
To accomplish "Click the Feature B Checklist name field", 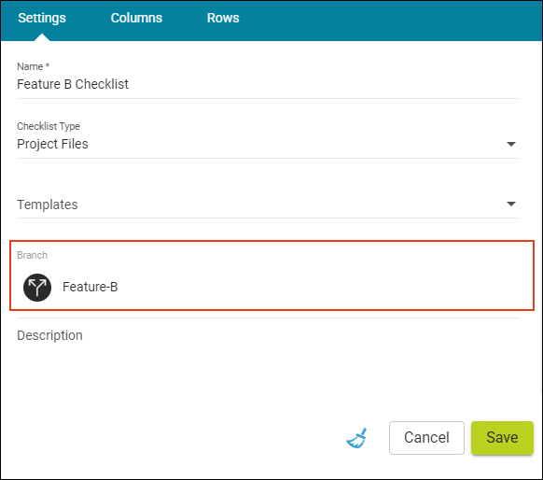I will pos(268,84).
